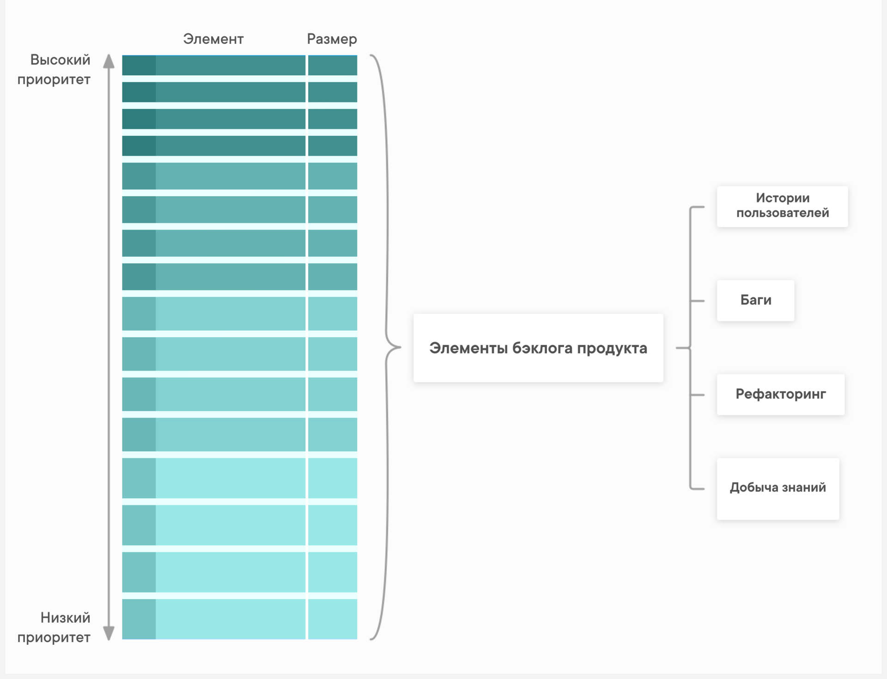Select the topmost dark teal backlog row
Image resolution: width=887 pixels, height=679 pixels.
pos(239,65)
